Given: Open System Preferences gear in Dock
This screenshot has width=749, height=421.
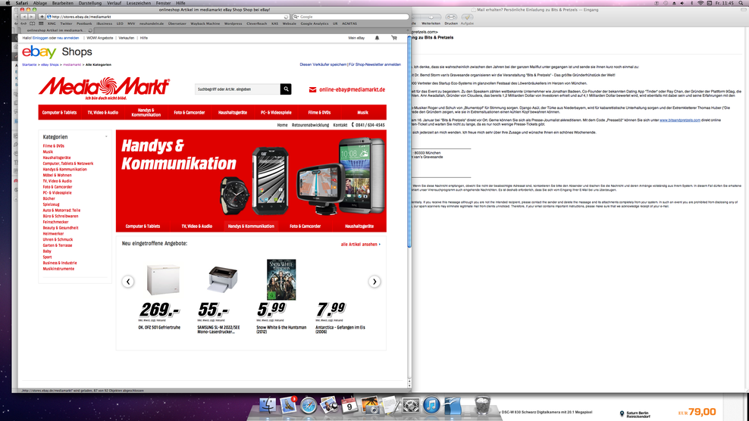Looking at the screenshot, I should pyautogui.click(x=410, y=405).
